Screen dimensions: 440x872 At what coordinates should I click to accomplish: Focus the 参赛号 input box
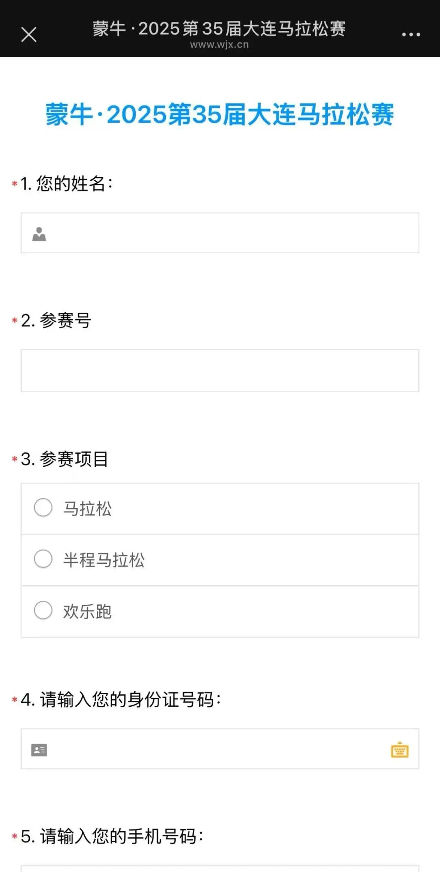coord(220,371)
